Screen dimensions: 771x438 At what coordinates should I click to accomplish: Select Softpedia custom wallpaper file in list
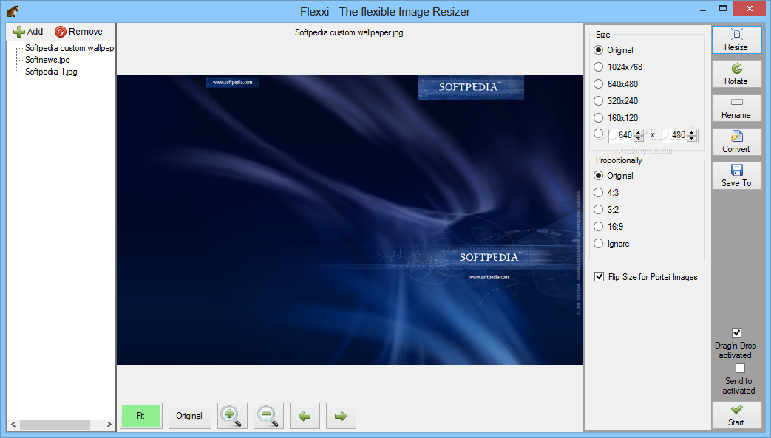[x=69, y=48]
